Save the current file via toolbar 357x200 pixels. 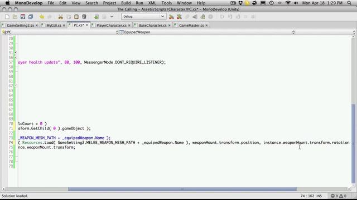pos(23,17)
